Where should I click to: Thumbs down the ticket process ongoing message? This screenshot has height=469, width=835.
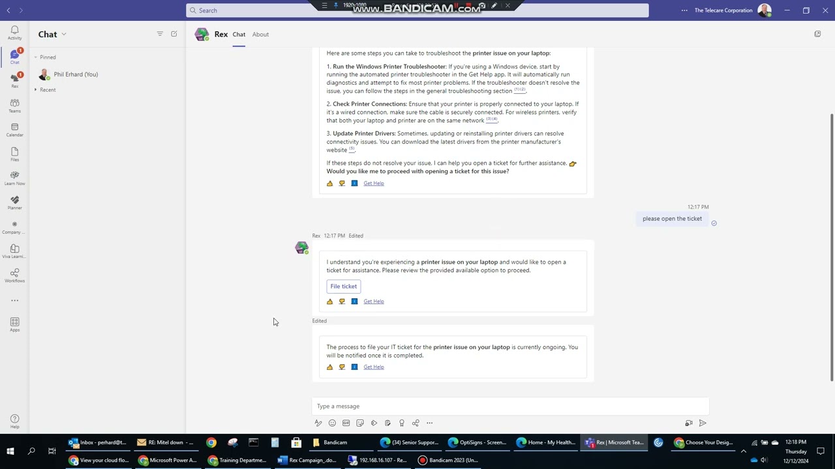pos(342,367)
